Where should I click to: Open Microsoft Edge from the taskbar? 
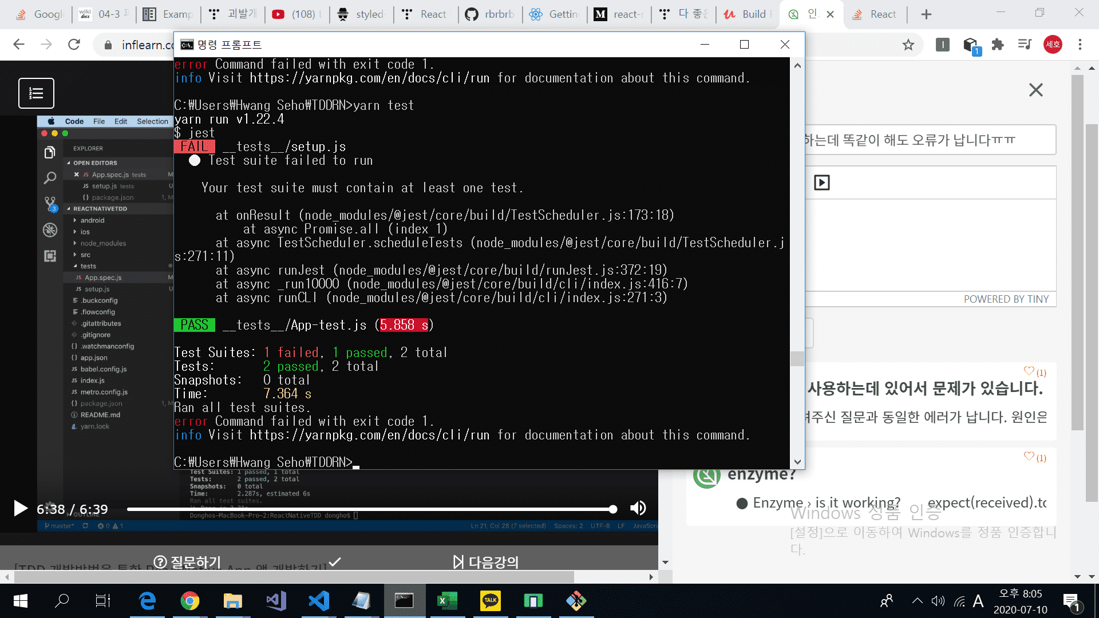[148, 601]
